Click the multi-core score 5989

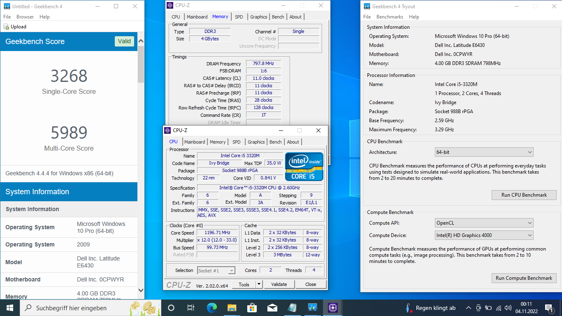pos(69,133)
